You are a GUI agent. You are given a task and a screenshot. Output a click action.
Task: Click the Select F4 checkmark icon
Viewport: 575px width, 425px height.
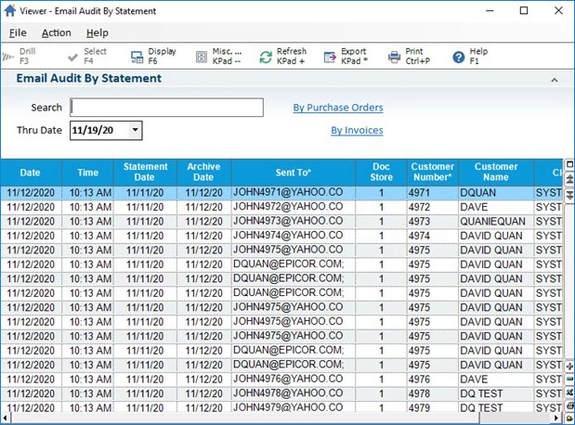click(x=71, y=57)
